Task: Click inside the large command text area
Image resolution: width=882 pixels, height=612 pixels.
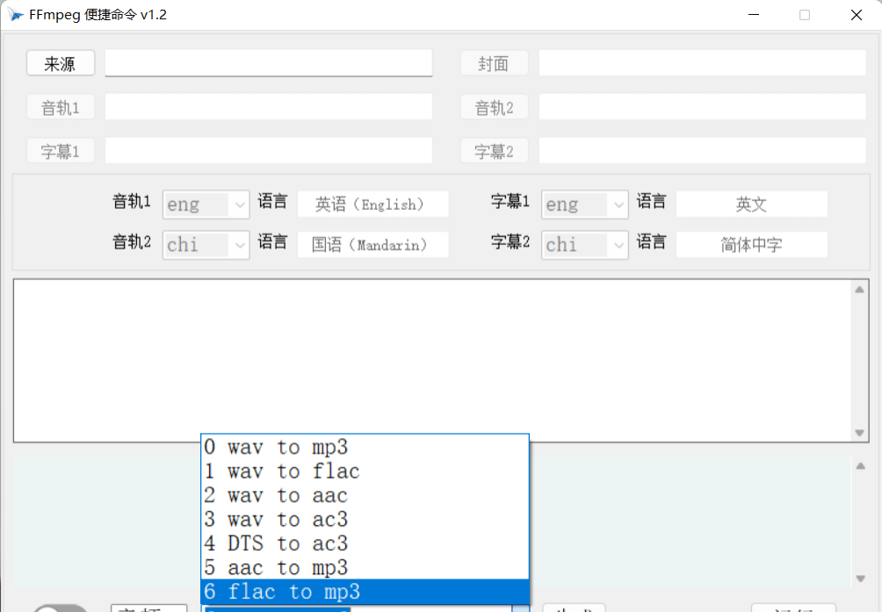Action: tap(433, 360)
